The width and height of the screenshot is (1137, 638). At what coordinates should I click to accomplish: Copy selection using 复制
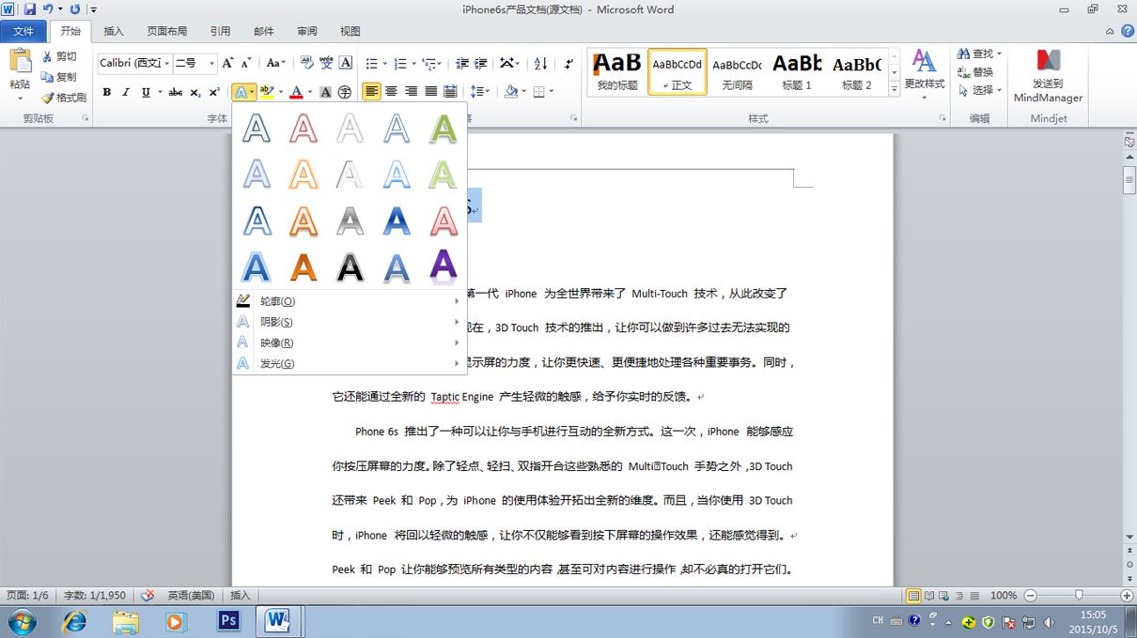(x=59, y=77)
